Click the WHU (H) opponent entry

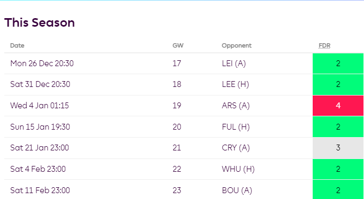click(238, 169)
